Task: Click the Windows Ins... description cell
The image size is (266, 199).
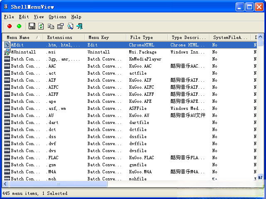Action: point(187,52)
